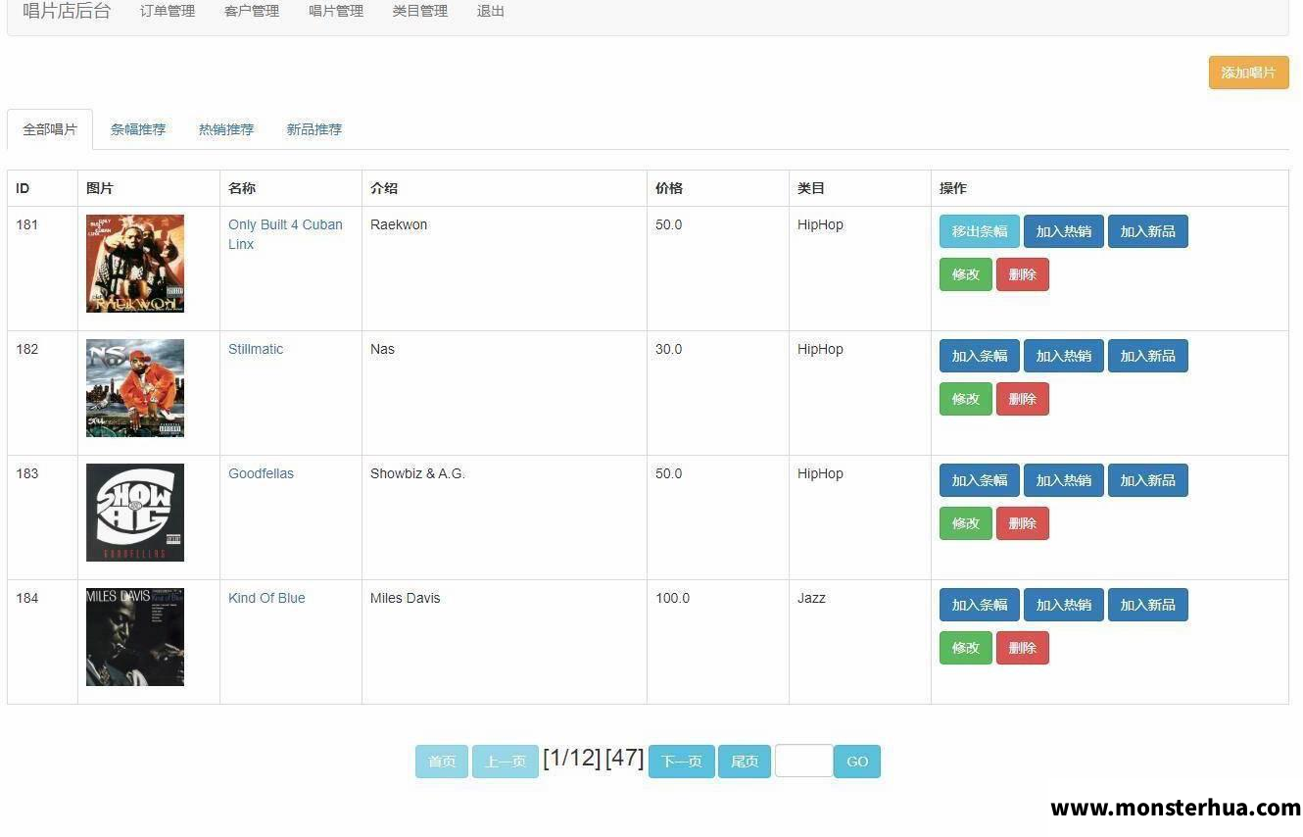Open the Kind Of Blue album cover thumbnail

coord(135,637)
